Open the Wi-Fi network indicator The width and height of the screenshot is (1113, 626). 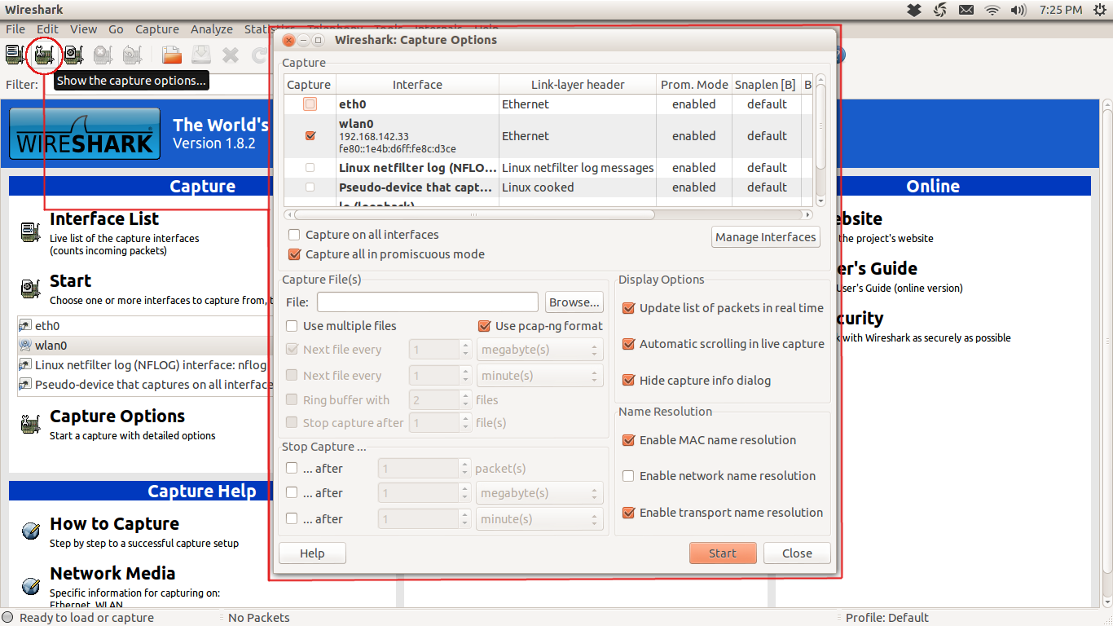tap(992, 10)
